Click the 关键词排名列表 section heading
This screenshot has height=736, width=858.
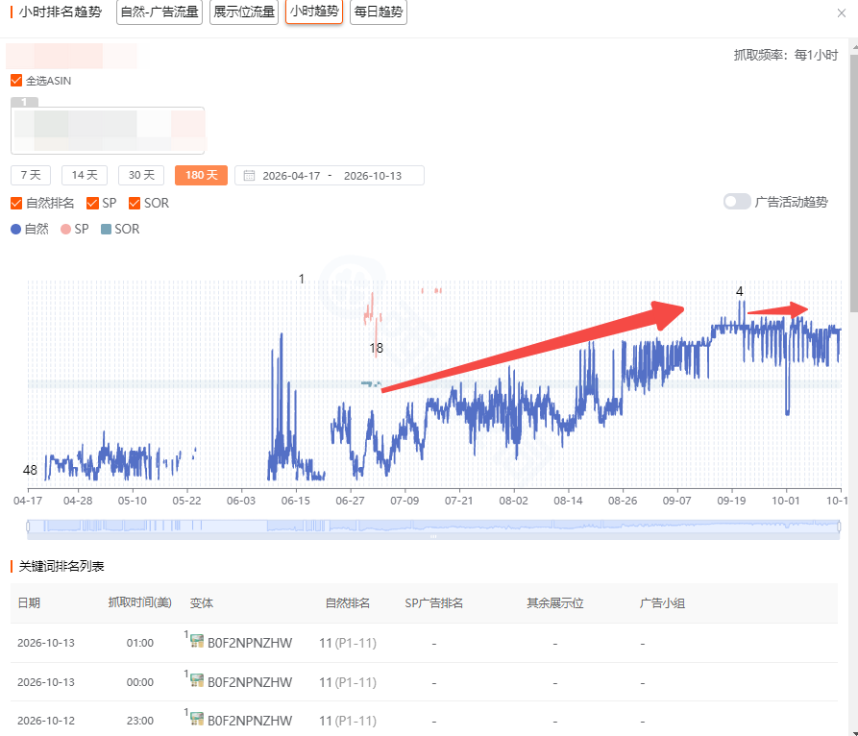61,566
